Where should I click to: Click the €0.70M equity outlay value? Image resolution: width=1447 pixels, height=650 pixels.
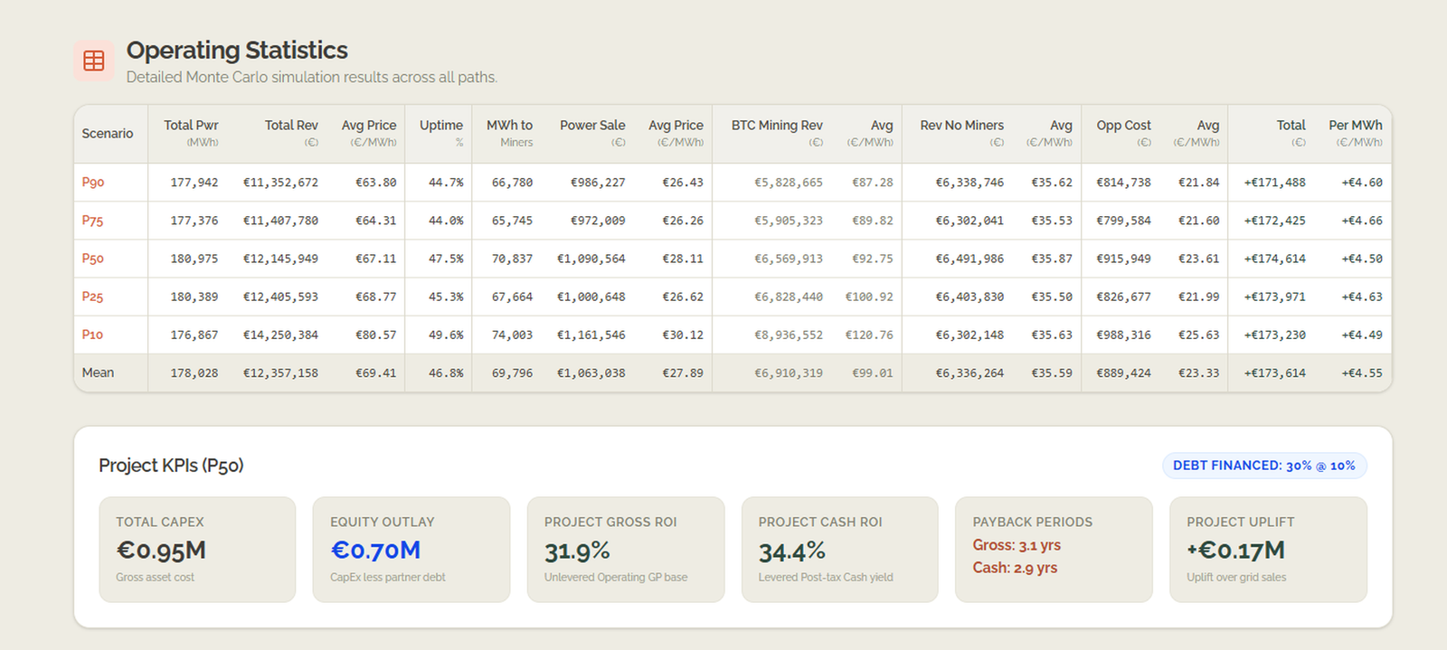[x=375, y=551]
